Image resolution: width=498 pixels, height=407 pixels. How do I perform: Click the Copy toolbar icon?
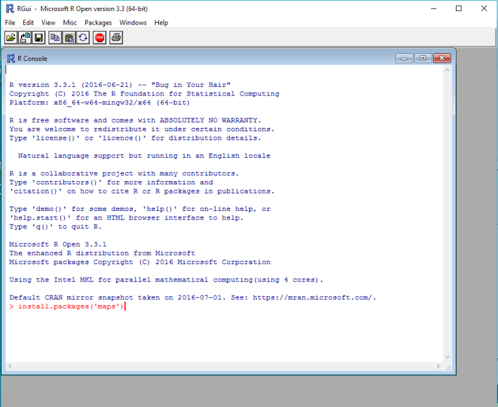coord(55,38)
